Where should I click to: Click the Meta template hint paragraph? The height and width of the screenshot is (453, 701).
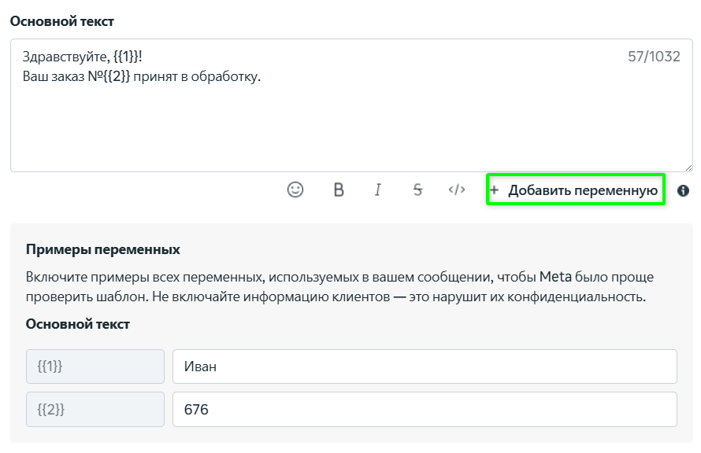pyautogui.click(x=339, y=287)
